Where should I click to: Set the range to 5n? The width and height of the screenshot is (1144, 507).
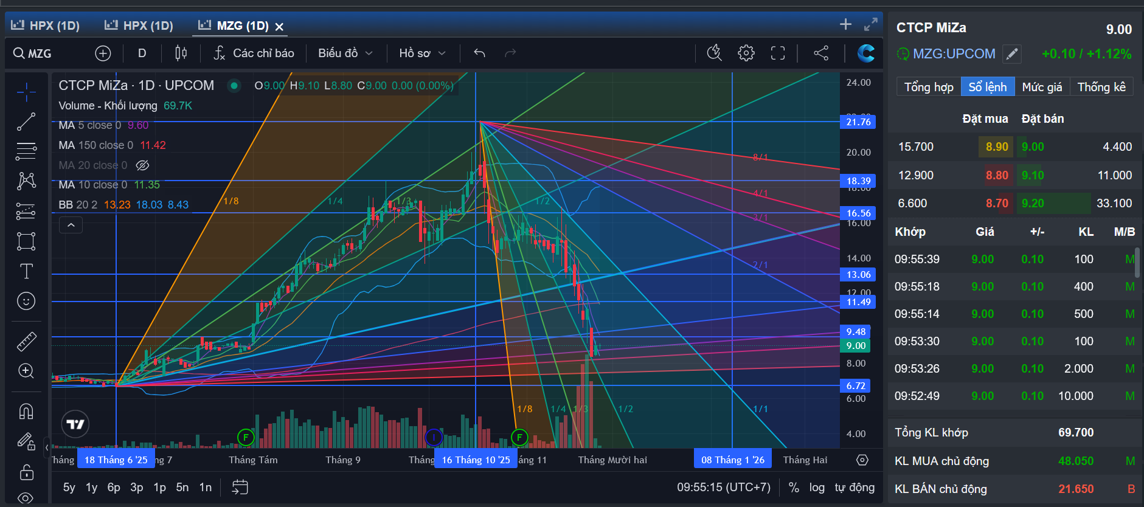point(182,488)
